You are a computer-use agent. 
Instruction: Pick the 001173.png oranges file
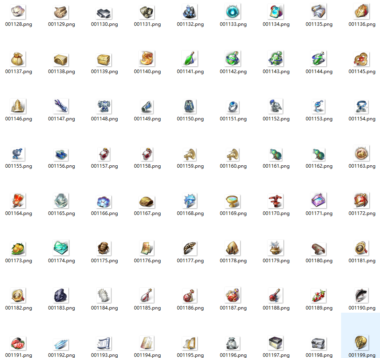[18, 249]
